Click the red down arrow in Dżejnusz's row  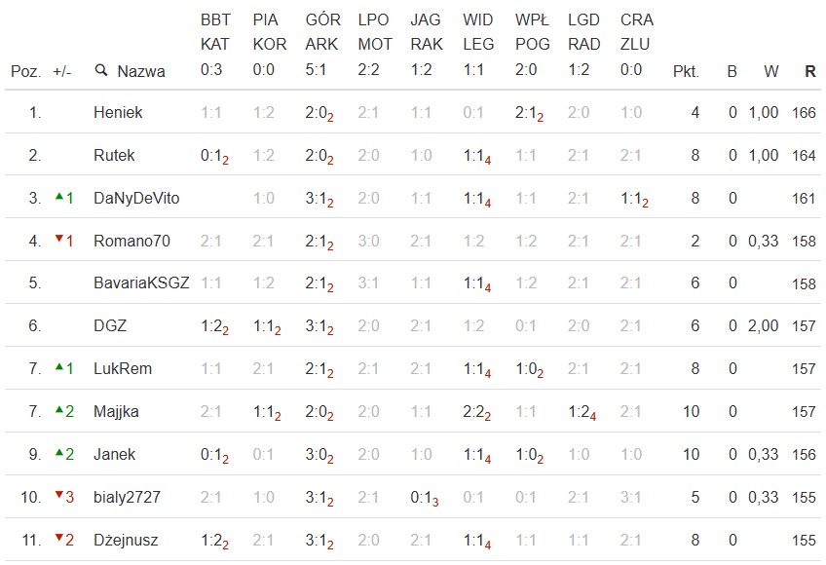point(58,540)
